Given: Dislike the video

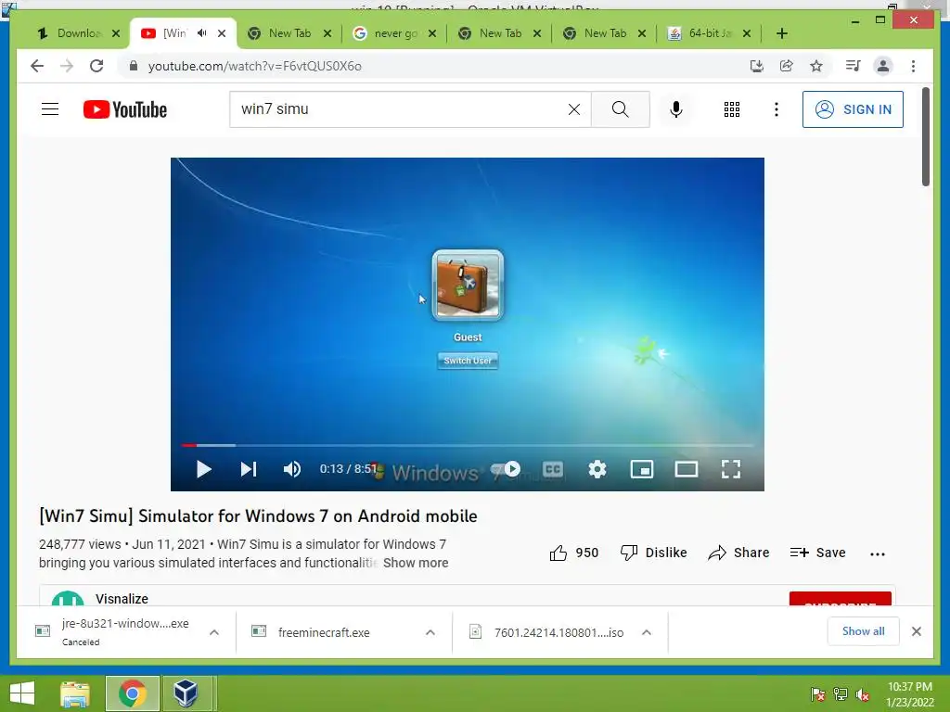Looking at the screenshot, I should coord(653,553).
